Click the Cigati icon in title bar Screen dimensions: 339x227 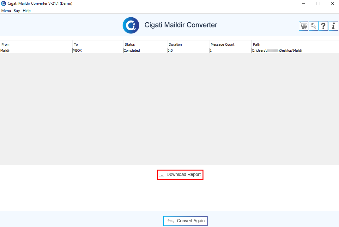point(3,3)
